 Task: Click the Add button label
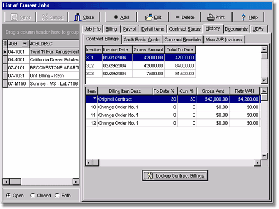[125, 17]
